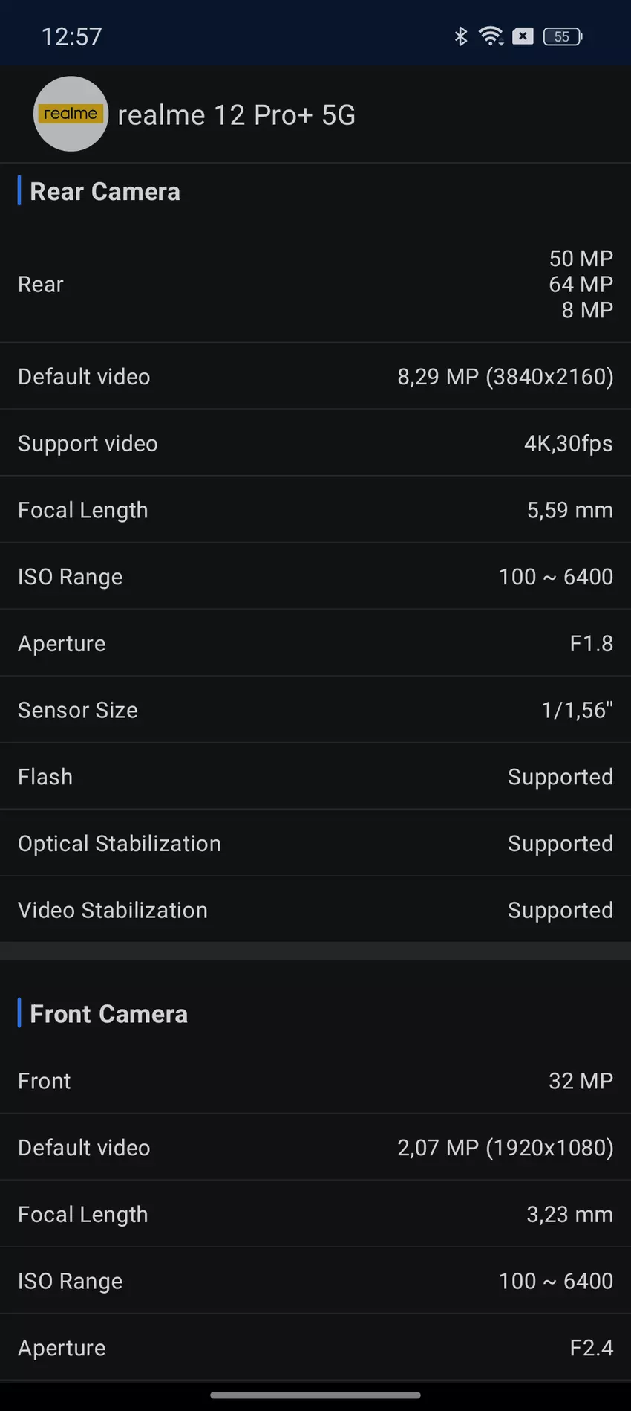Select the Flash Supported row
The width and height of the screenshot is (631, 1411).
[315, 777]
